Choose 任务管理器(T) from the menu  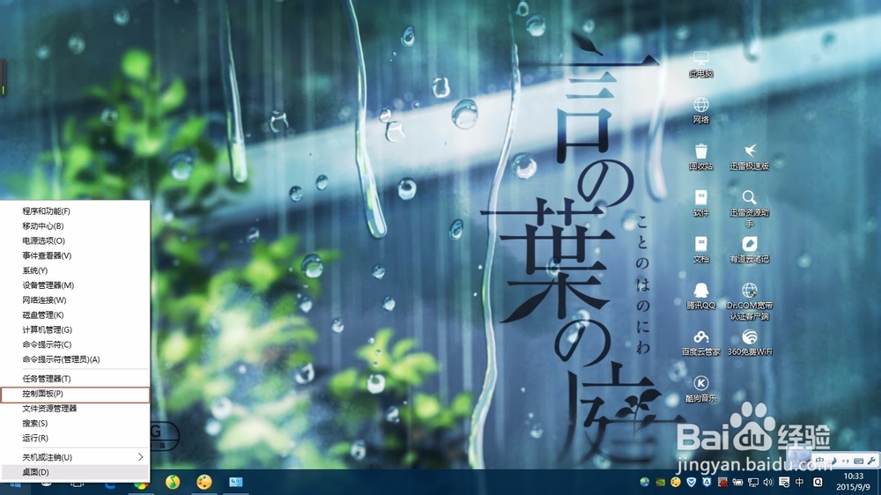pyautogui.click(x=75, y=379)
